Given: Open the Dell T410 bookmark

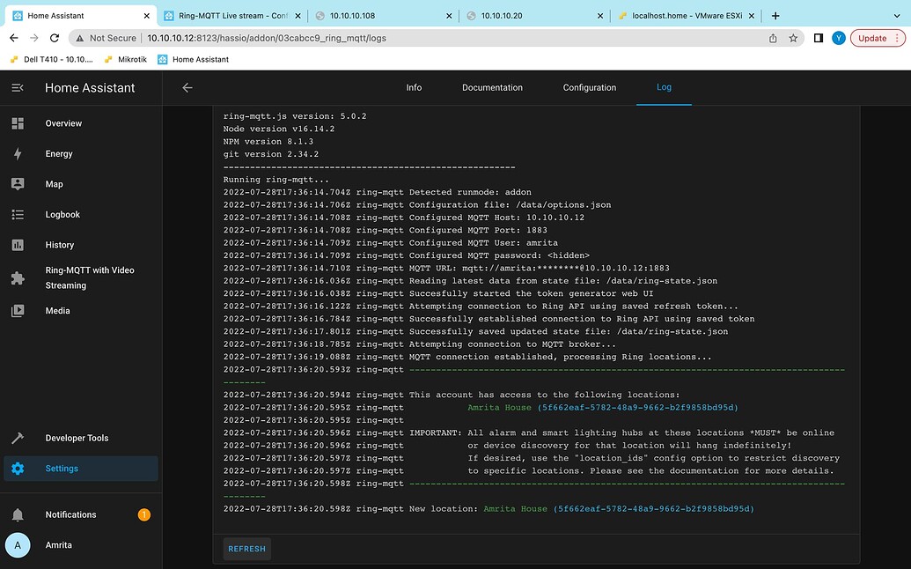Looking at the screenshot, I should [x=52, y=59].
